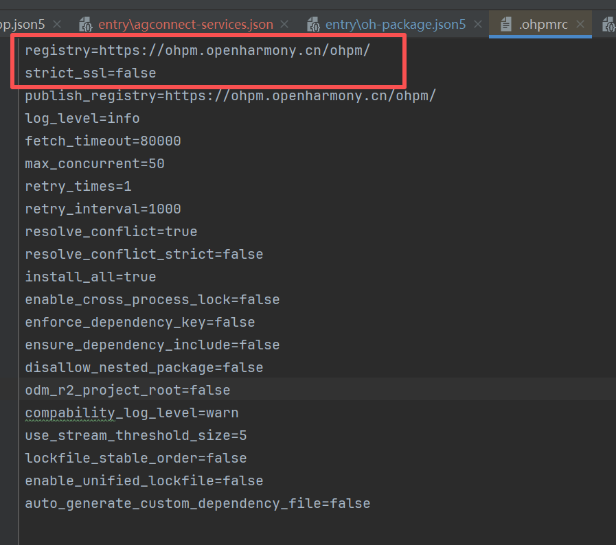Click the oh-package.json5 file icon
The width and height of the screenshot is (616, 545).
point(313,25)
